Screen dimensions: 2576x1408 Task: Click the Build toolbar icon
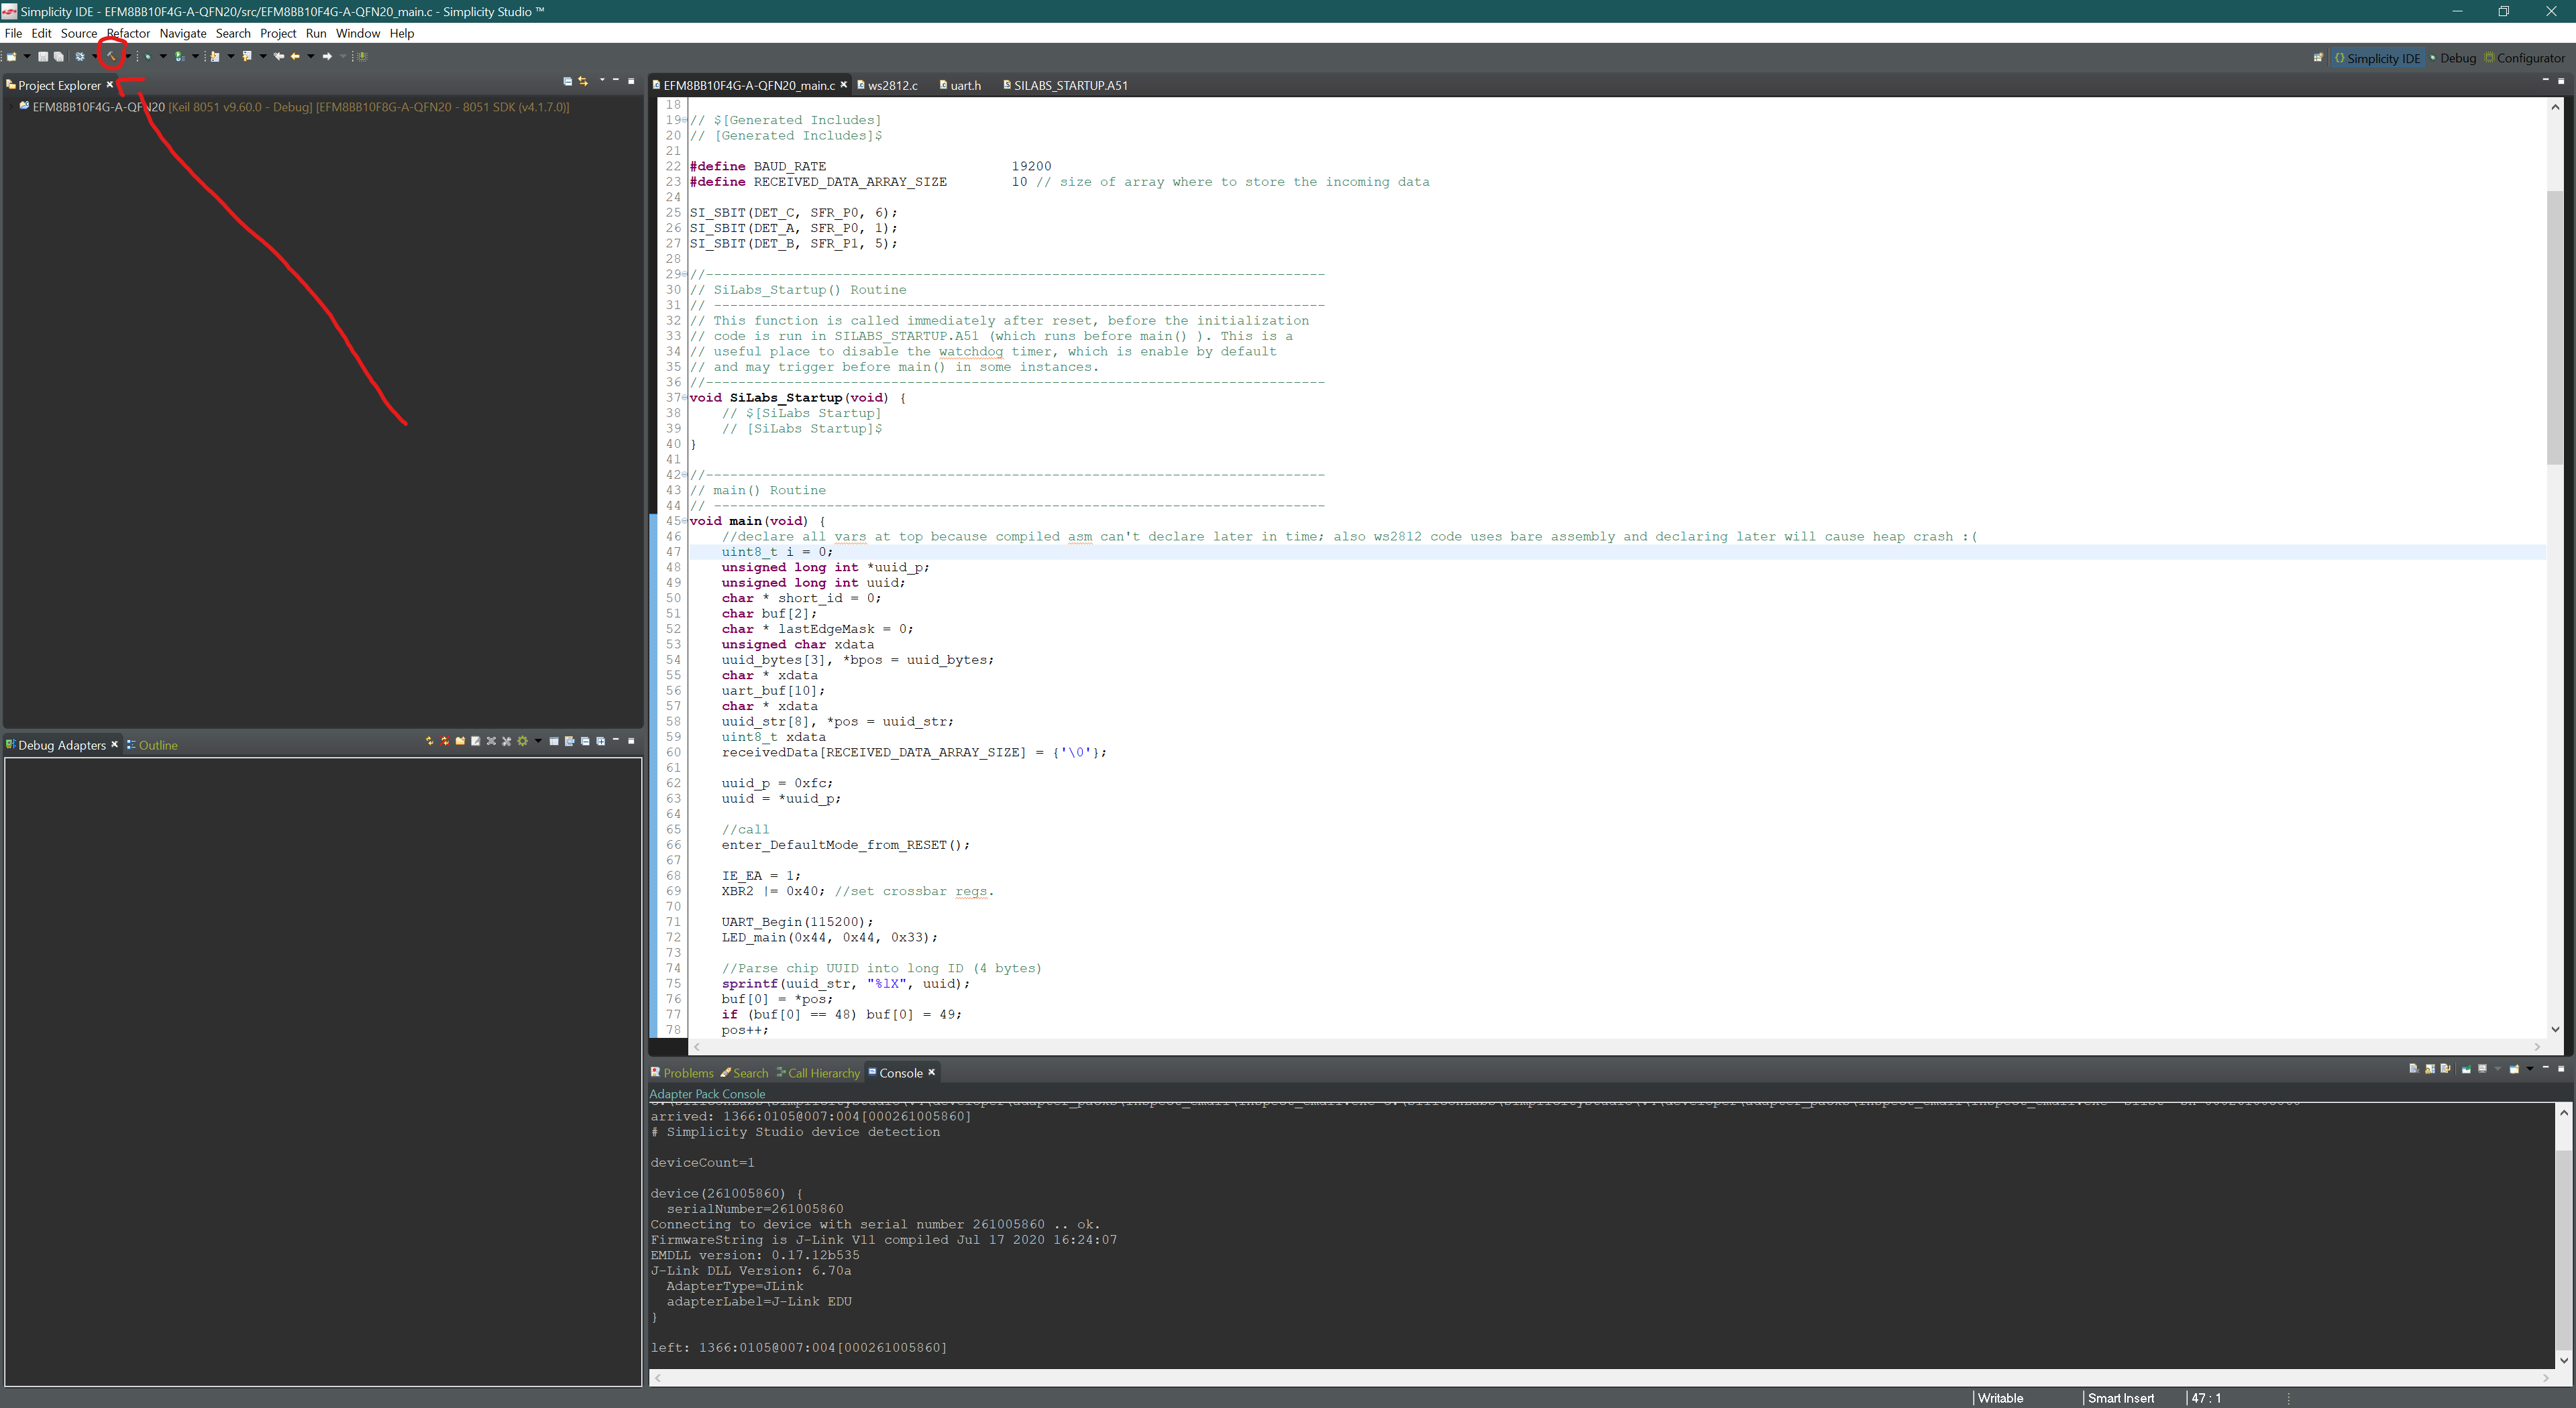111,56
